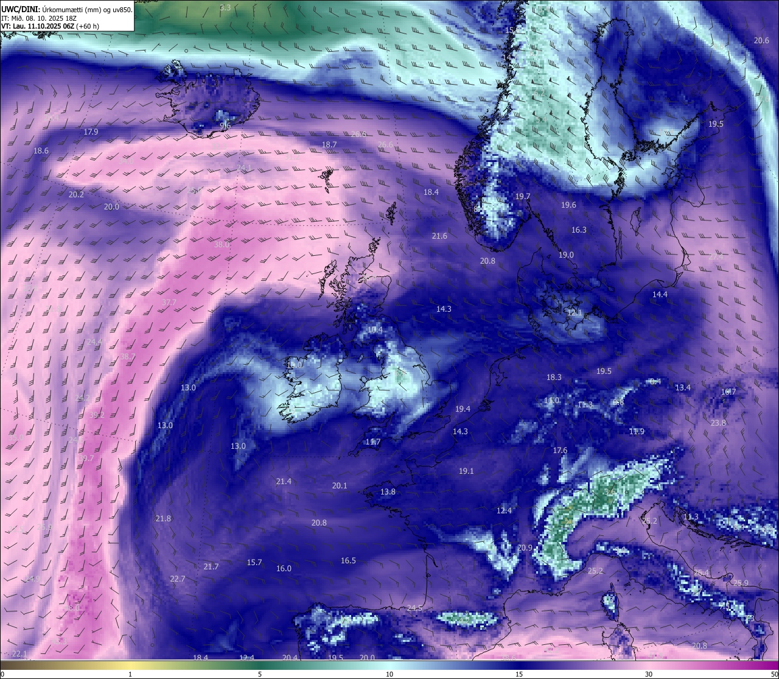Click the 18.3 value label
Screen dimensions: 779x679
tap(554, 377)
